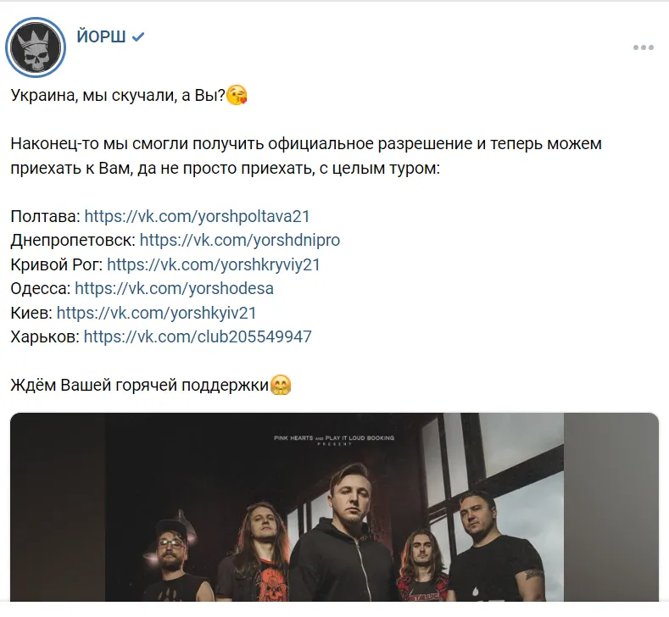Follow the Dnipro link yorshdnipro

(239, 240)
